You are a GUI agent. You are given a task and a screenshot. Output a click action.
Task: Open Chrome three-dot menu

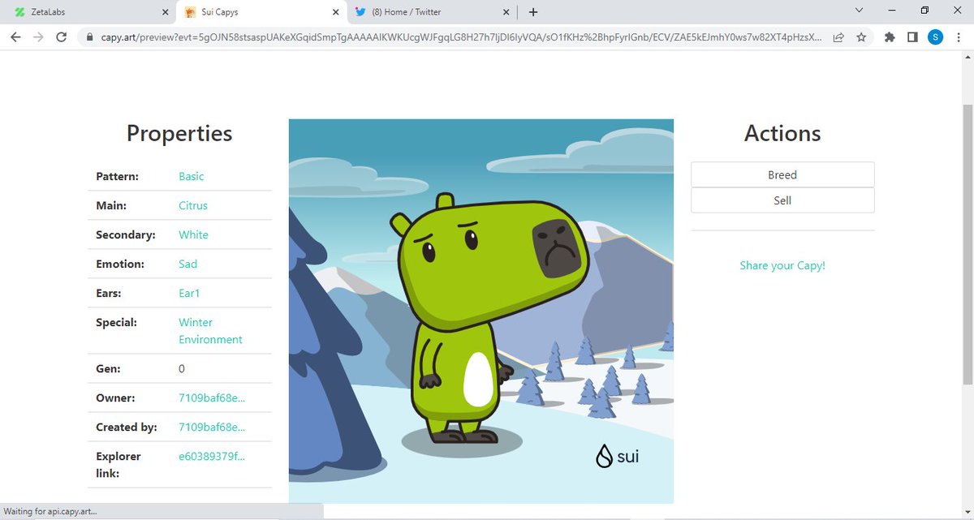[958, 37]
